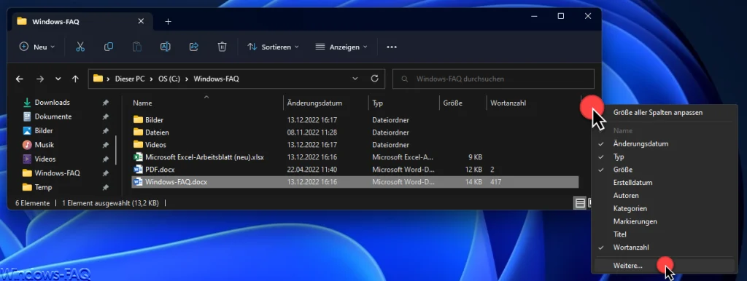Open a new tab with plus button
This screenshot has width=747, height=281.
coord(168,21)
